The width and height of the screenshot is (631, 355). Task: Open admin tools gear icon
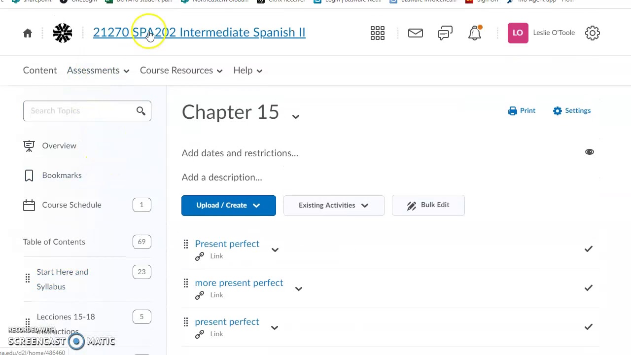pyautogui.click(x=593, y=33)
